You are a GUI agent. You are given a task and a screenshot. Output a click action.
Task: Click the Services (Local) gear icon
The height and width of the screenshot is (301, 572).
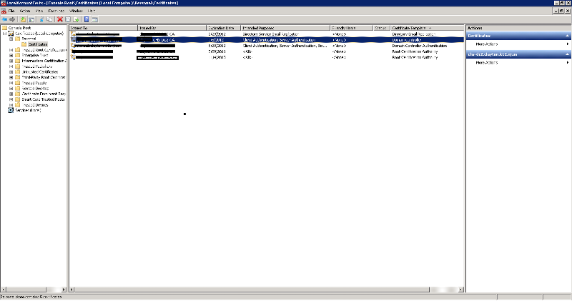pyautogui.click(x=11, y=110)
